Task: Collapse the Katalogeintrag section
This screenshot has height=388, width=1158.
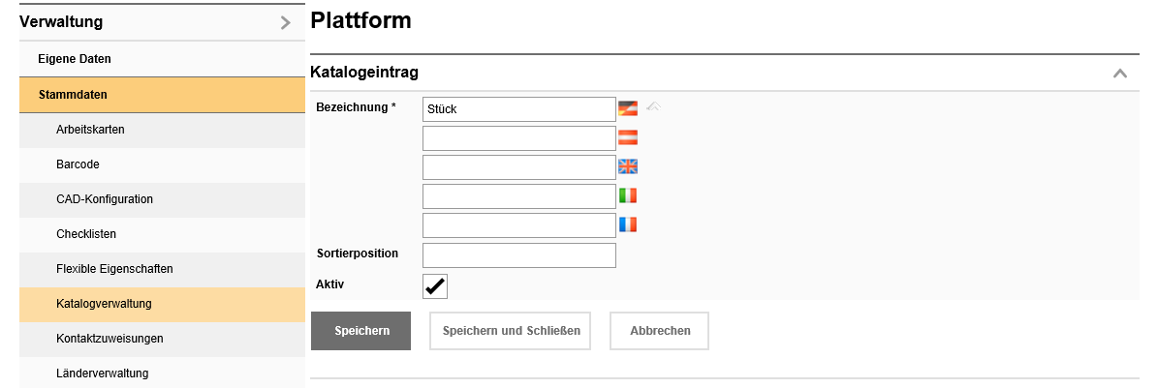Action: [1120, 74]
